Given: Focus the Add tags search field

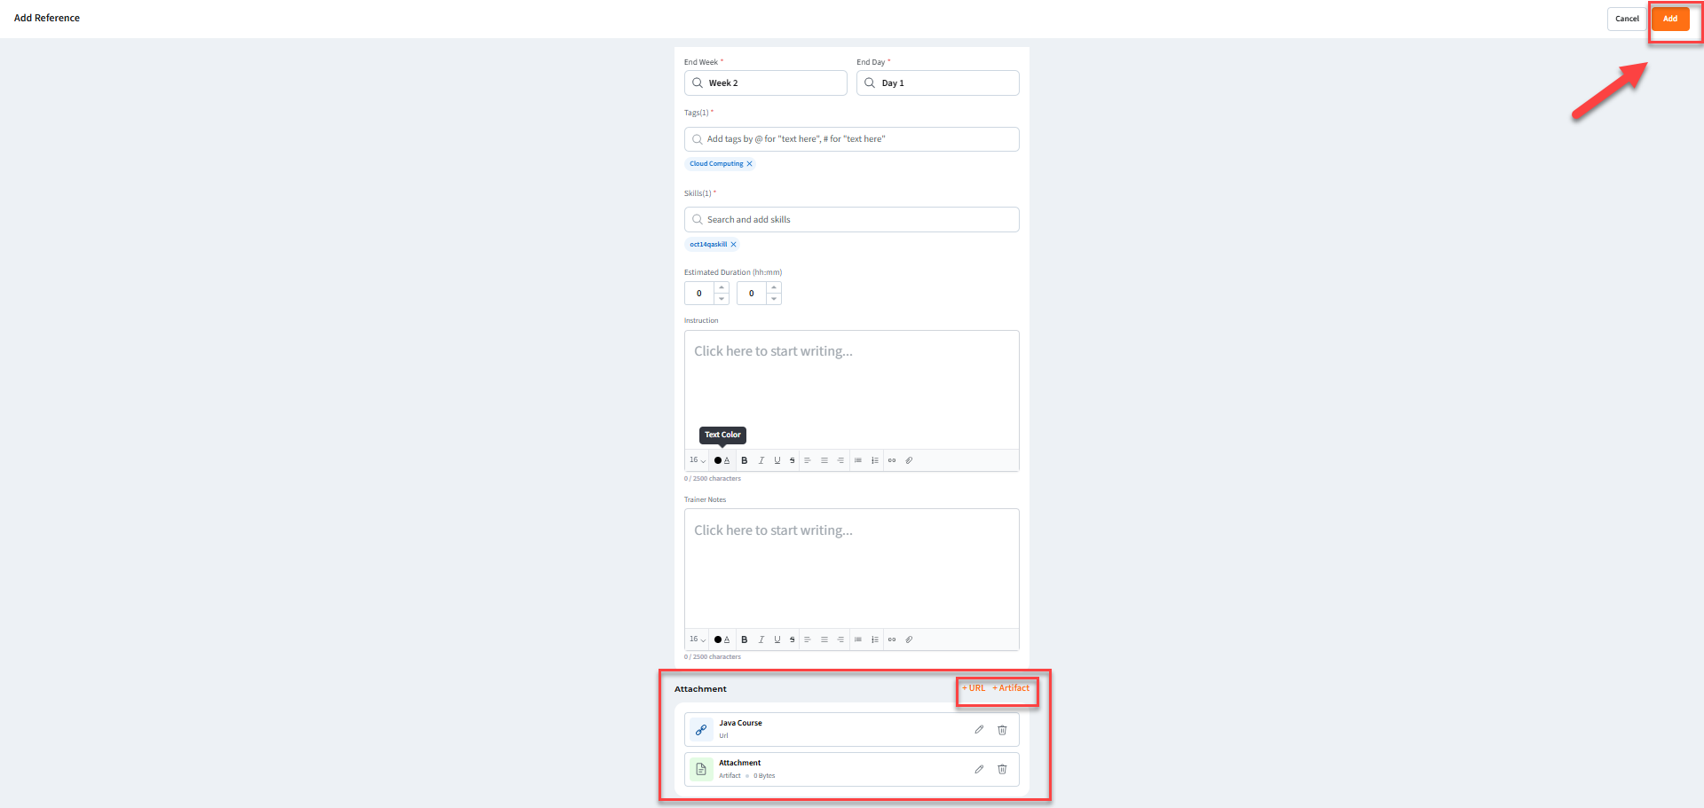Looking at the screenshot, I should tap(852, 139).
